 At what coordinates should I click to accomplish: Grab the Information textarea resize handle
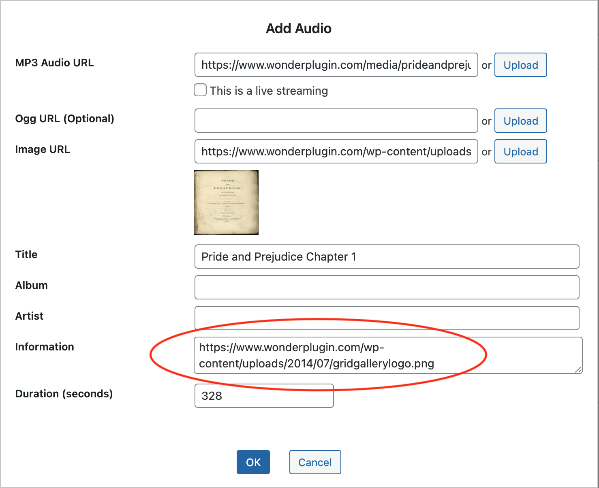[578, 369]
